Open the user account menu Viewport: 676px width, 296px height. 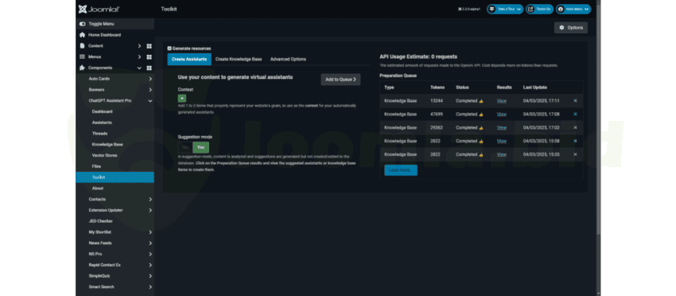click(x=573, y=9)
